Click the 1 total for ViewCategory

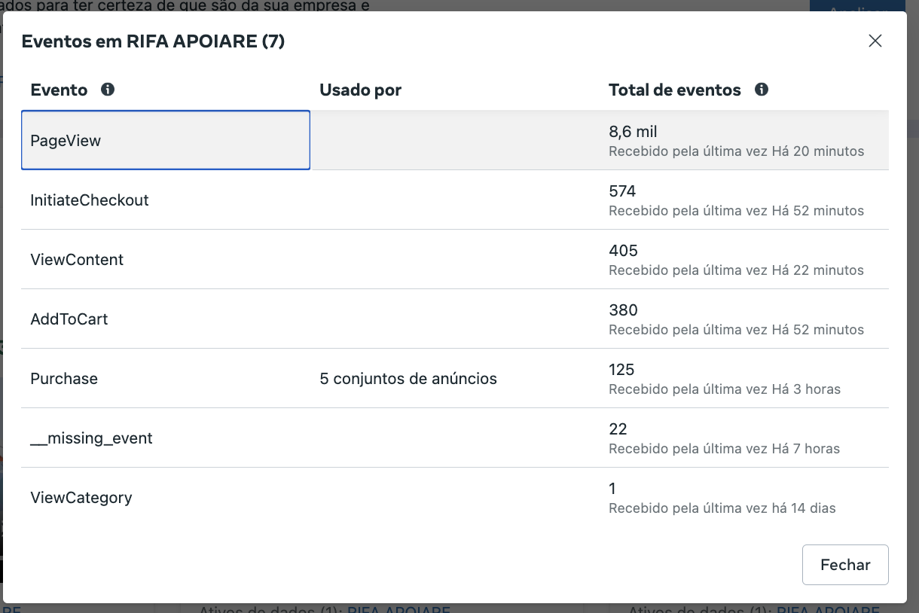point(612,489)
